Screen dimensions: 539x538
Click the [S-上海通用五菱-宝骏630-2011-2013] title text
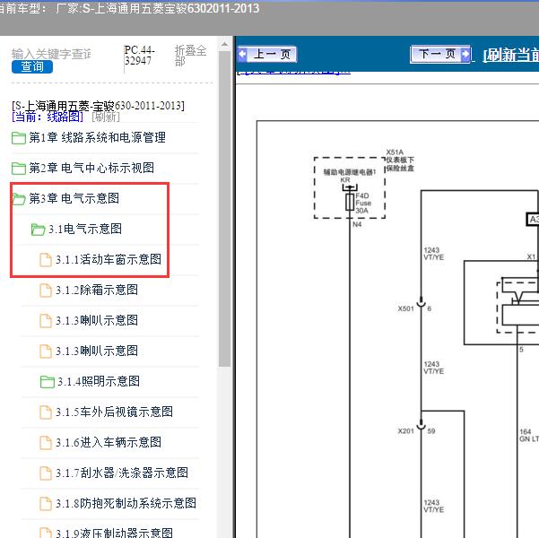click(x=98, y=106)
